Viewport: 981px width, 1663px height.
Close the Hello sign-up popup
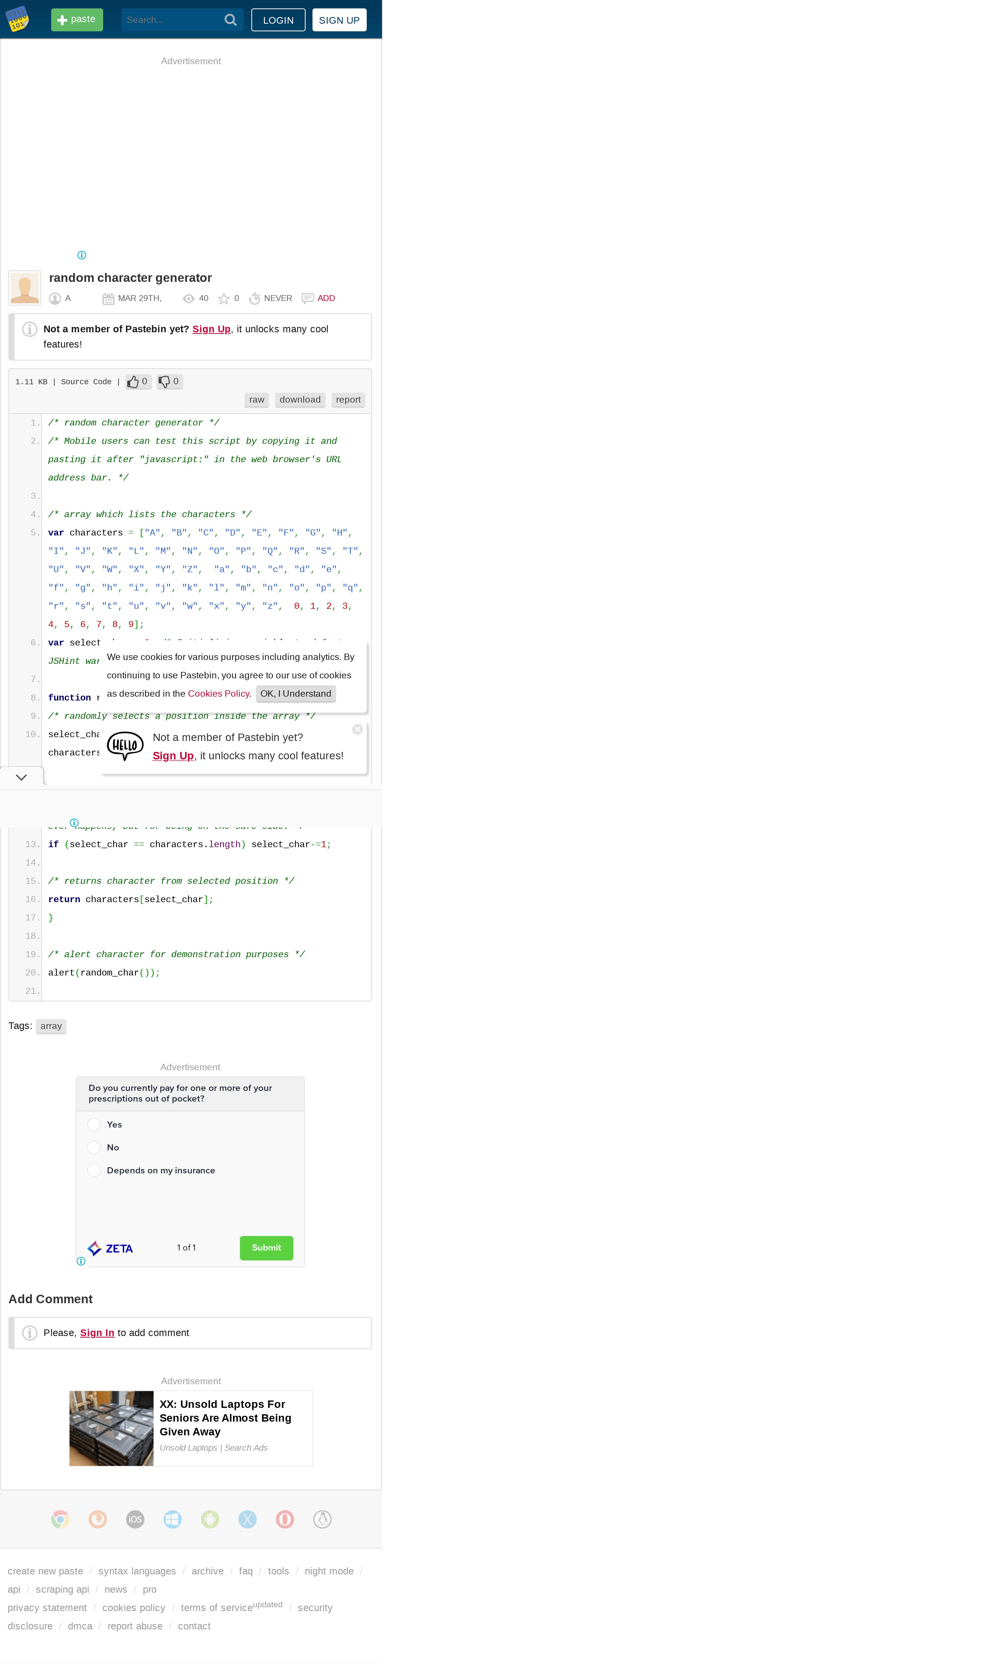pyautogui.click(x=358, y=730)
